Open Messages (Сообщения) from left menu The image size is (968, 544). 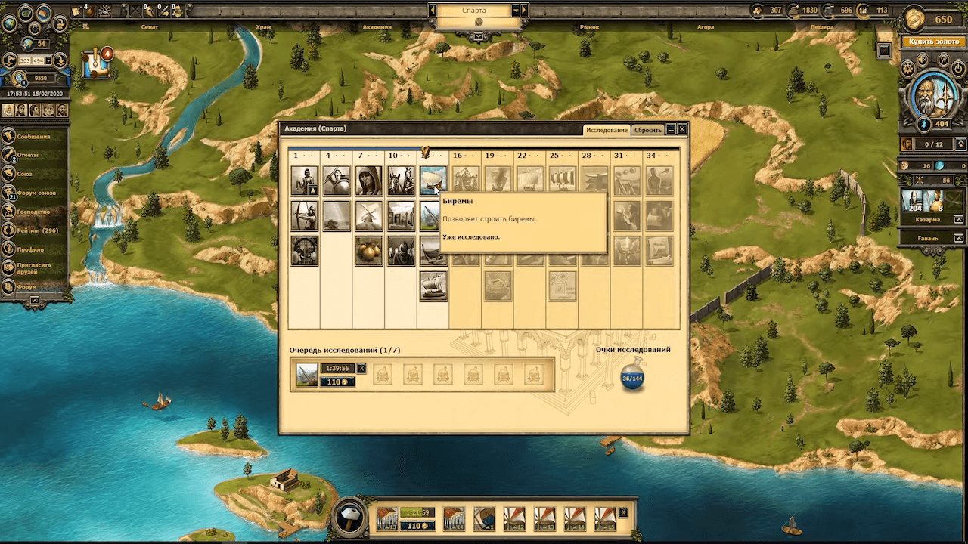(x=33, y=137)
